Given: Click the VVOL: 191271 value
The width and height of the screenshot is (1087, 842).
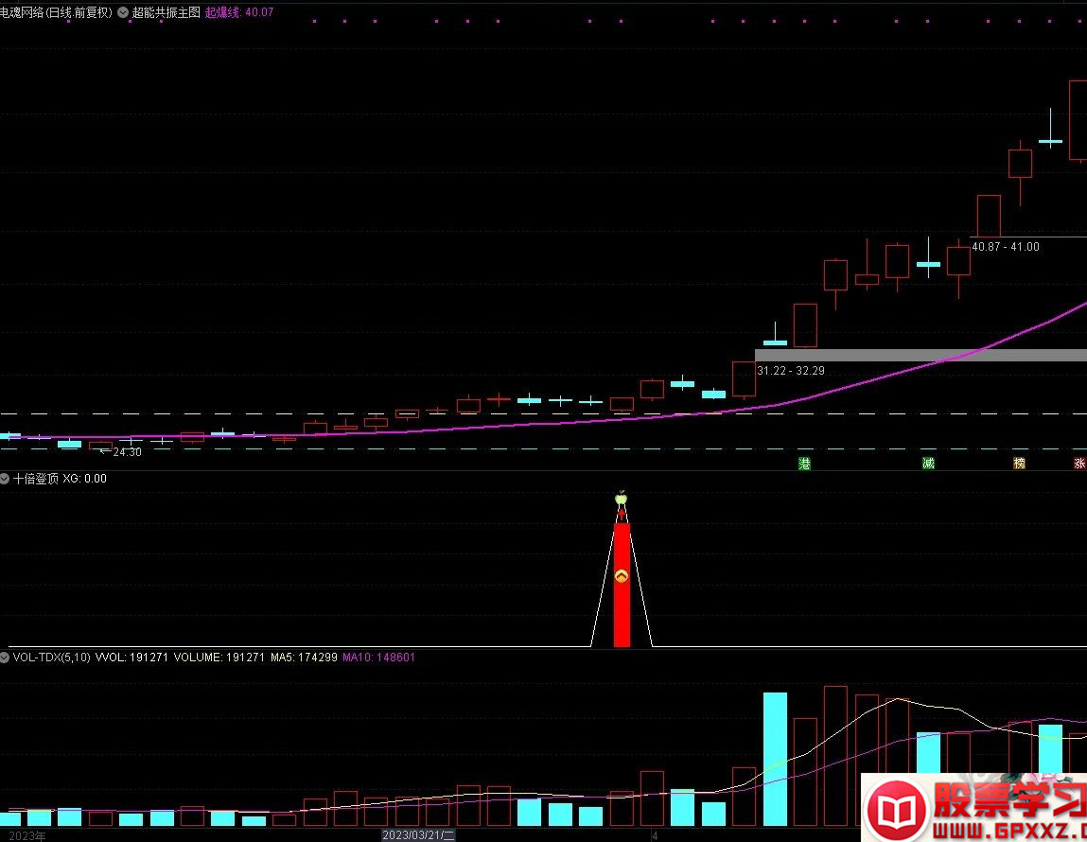Looking at the screenshot, I should click(131, 657).
